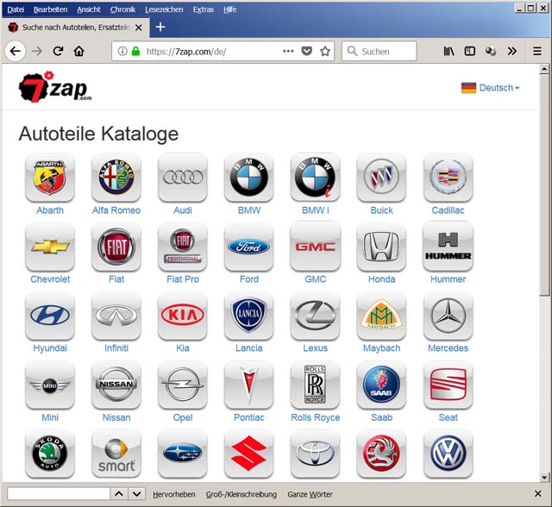Open the BMW i logo icon
552x507 pixels.
point(316,178)
